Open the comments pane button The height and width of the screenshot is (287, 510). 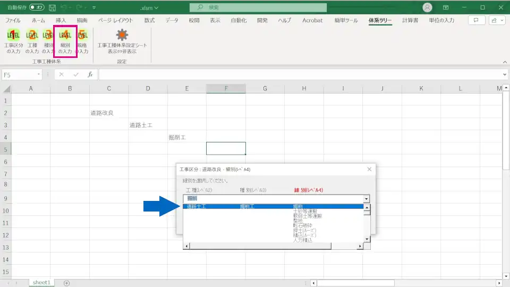pos(477,20)
